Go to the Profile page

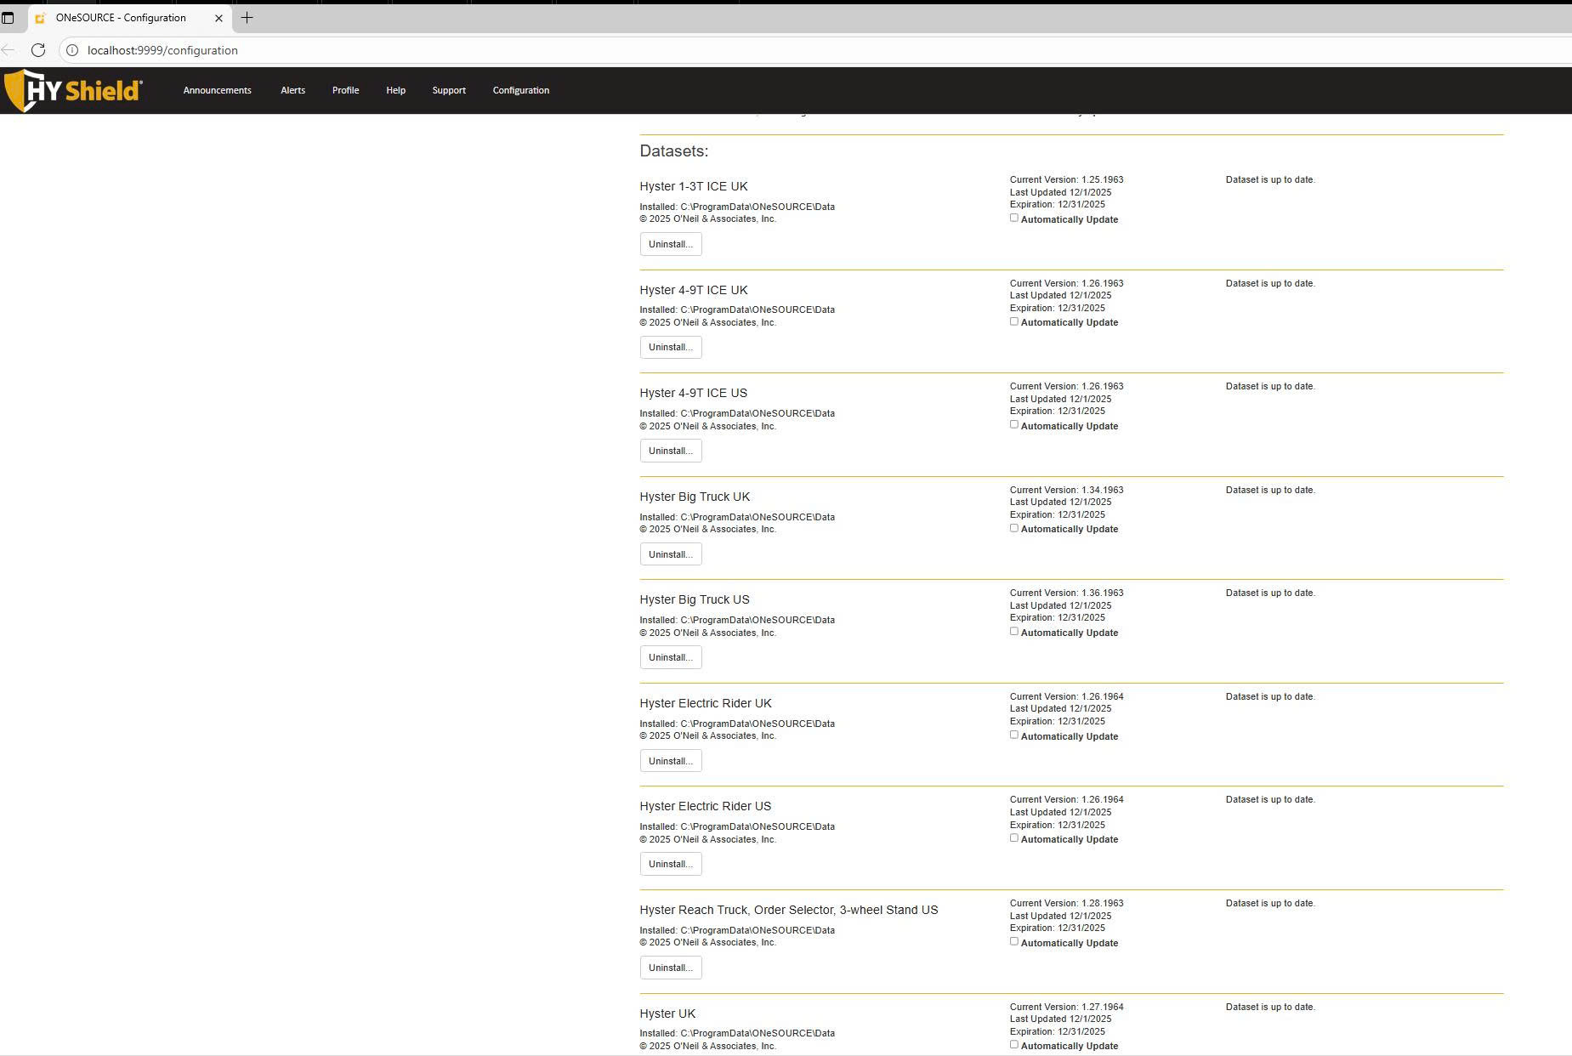(345, 90)
